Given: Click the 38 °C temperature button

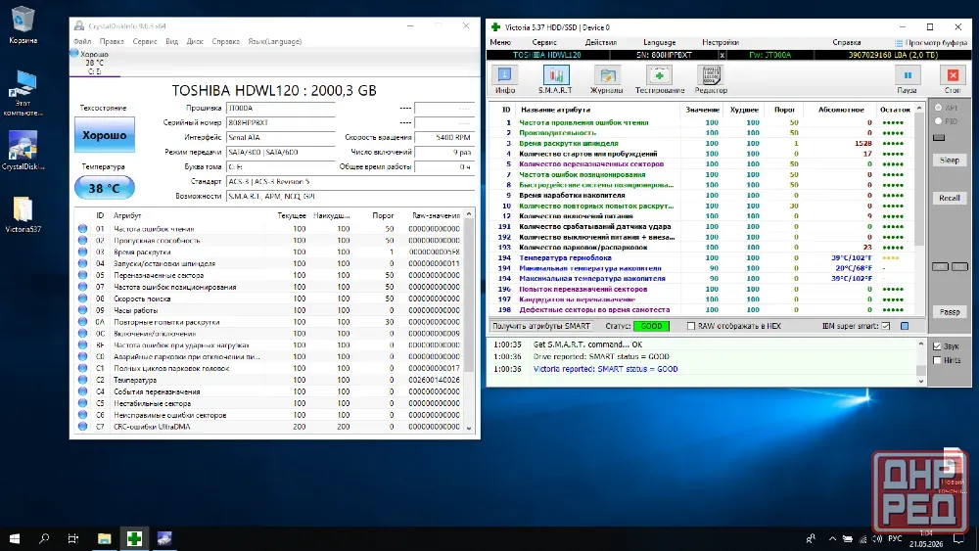Looking at the screenshot, I should [105, 188].
